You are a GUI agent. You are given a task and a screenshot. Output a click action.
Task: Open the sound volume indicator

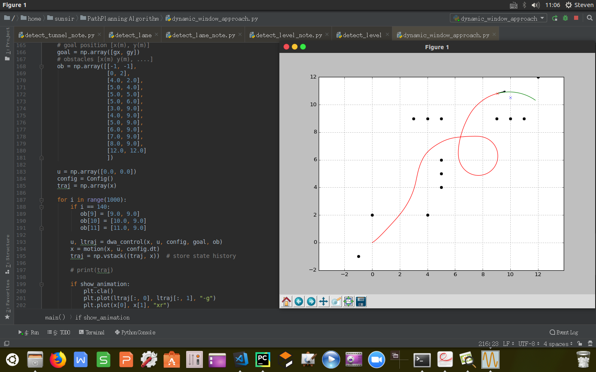pyautogui.click(x=536, y=5)
